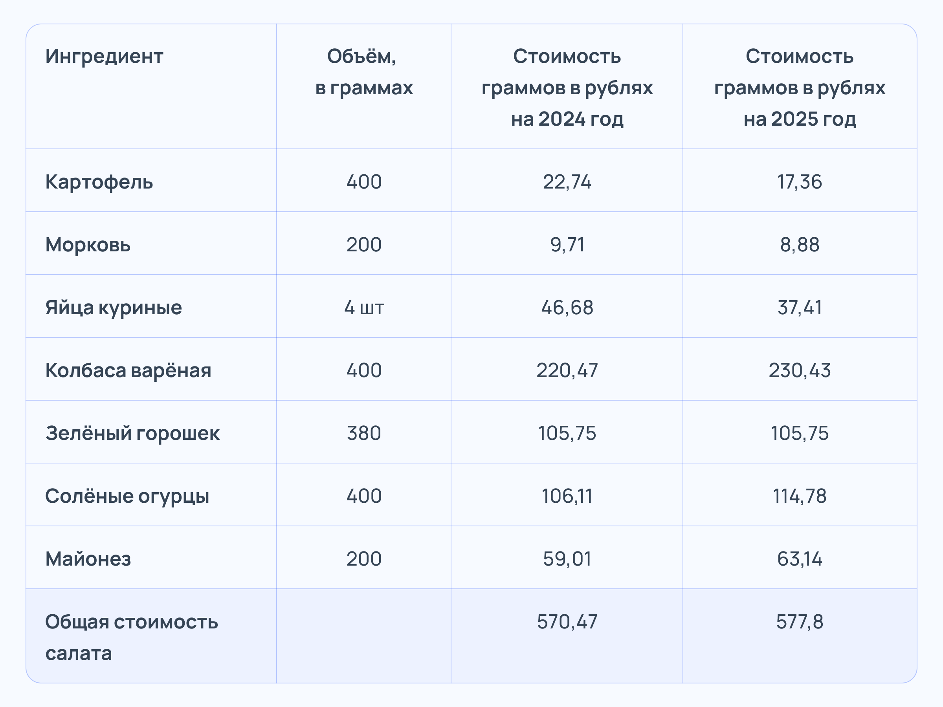Viewport: 943px width, 707px height.
Task: Select the total 570,47
Action: tap(567, 622)
